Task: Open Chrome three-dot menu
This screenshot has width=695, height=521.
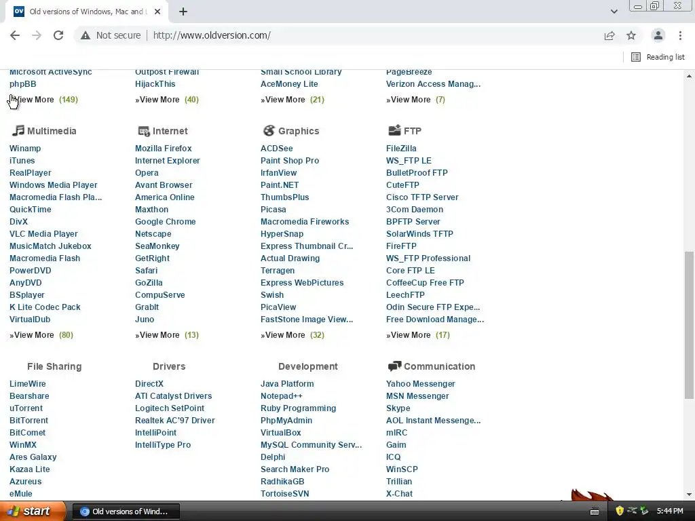Action: (680, 35)
